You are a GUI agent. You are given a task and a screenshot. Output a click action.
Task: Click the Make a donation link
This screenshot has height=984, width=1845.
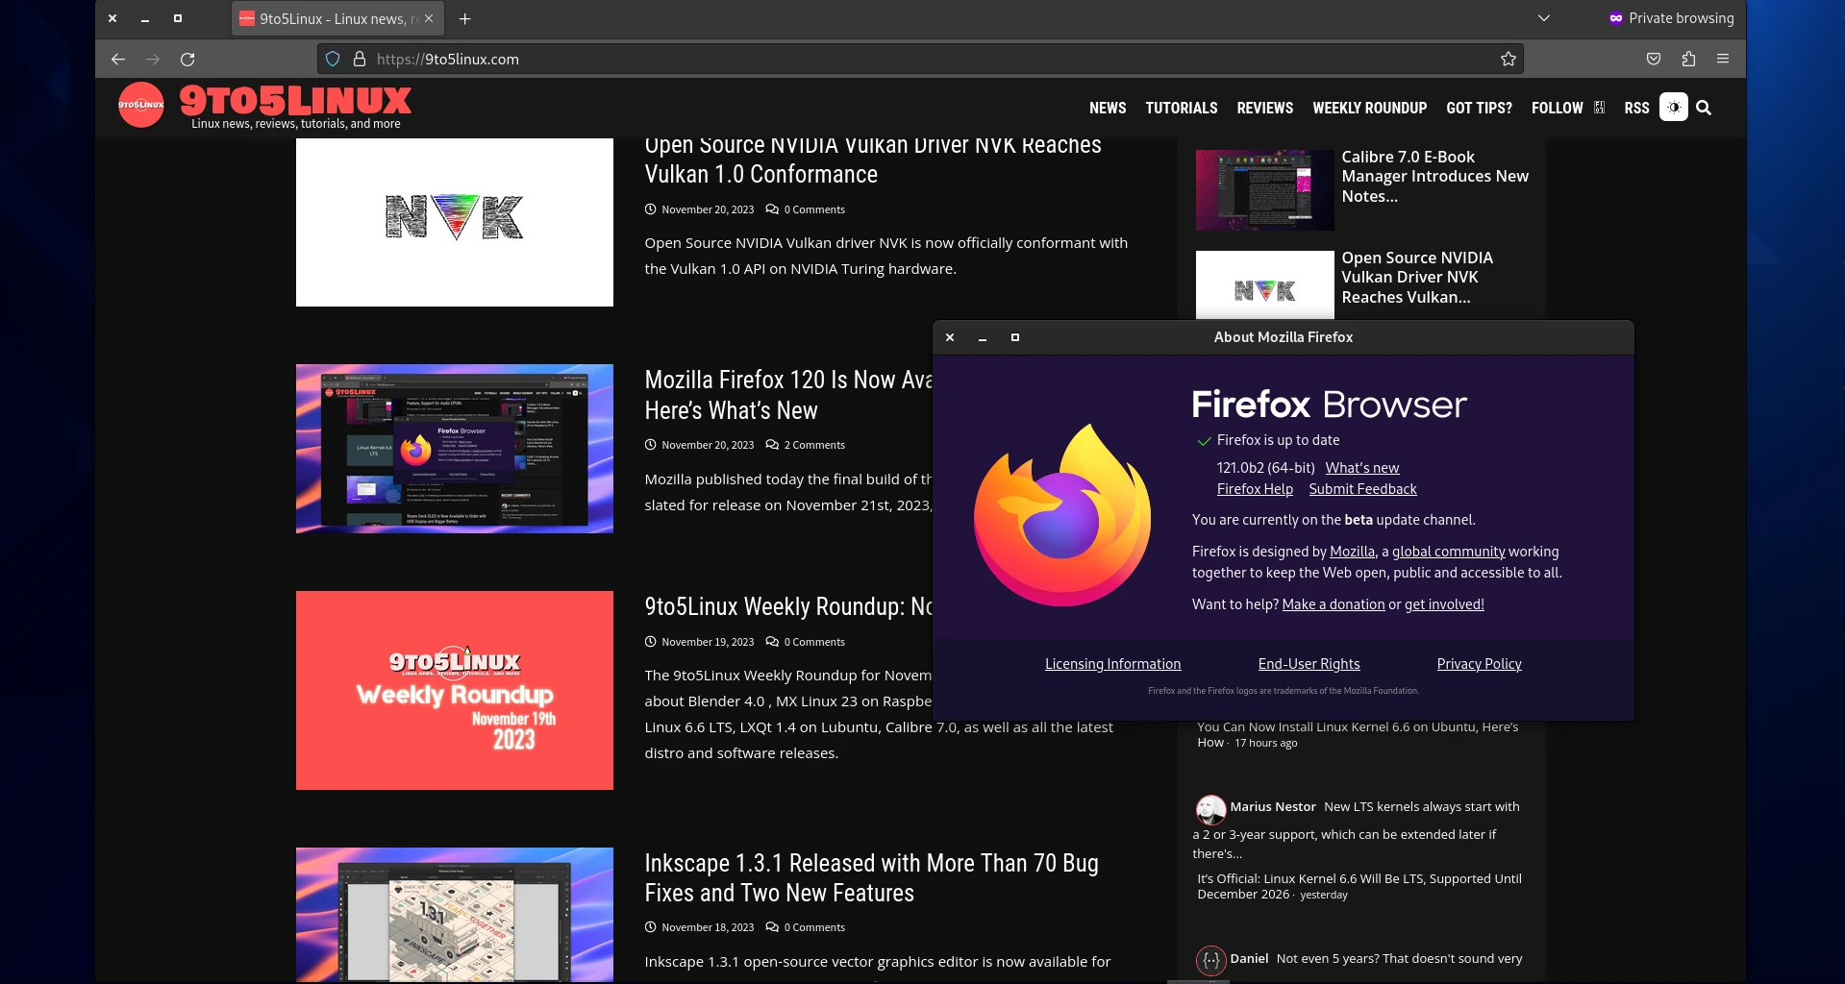click(1333, 604)
